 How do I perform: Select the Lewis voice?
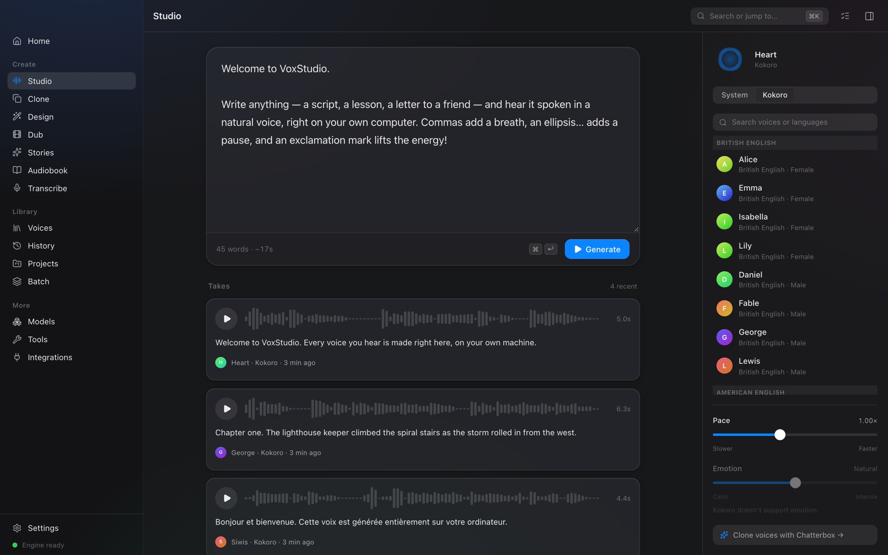coord(795,366)
